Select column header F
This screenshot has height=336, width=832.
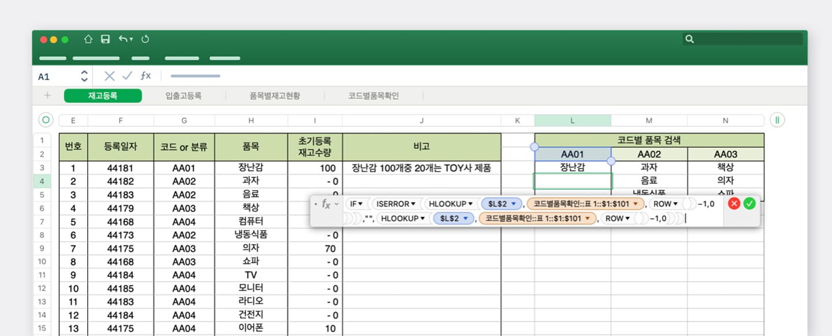tap(121, 120)
